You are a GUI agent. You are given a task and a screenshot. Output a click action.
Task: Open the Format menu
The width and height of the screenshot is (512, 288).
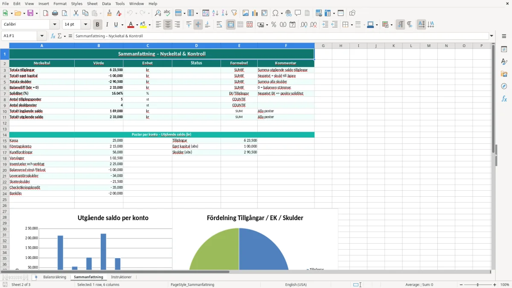coord(60,3)
